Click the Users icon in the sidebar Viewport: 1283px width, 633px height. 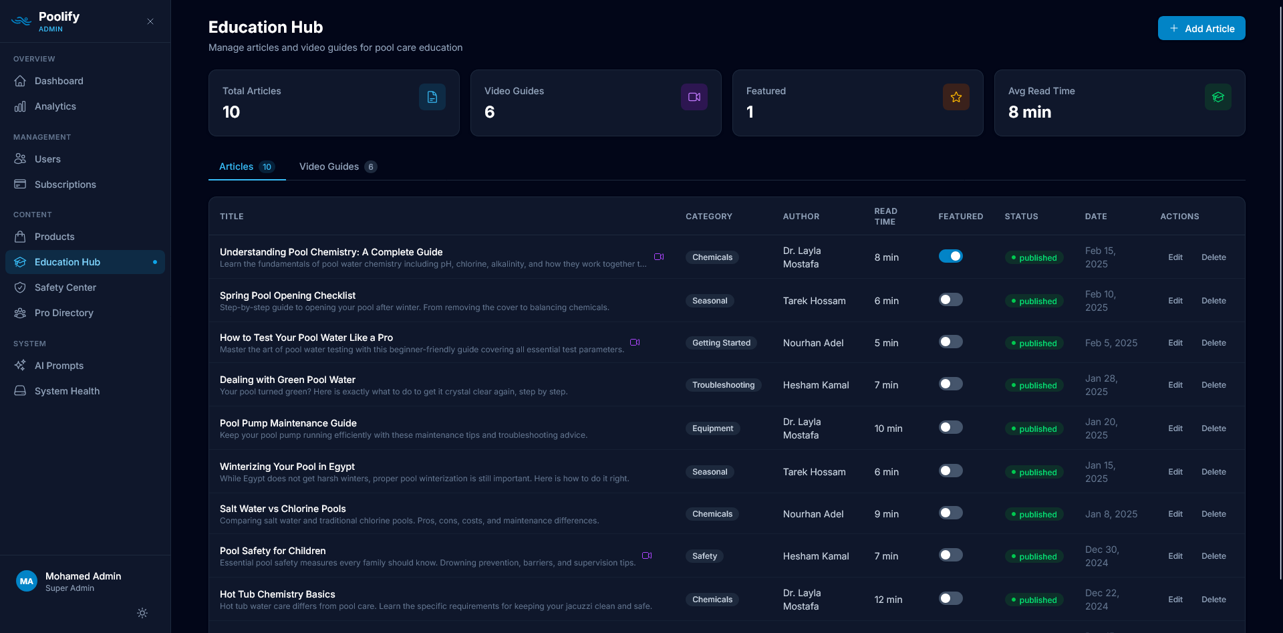20,159
